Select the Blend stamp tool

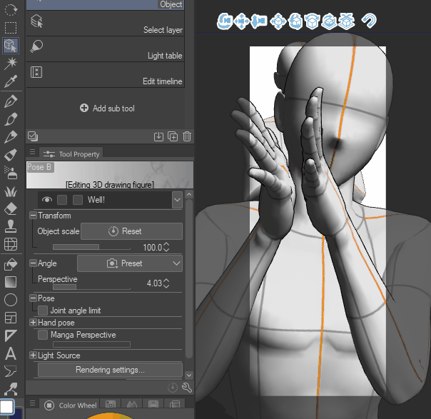coord(11,227)
